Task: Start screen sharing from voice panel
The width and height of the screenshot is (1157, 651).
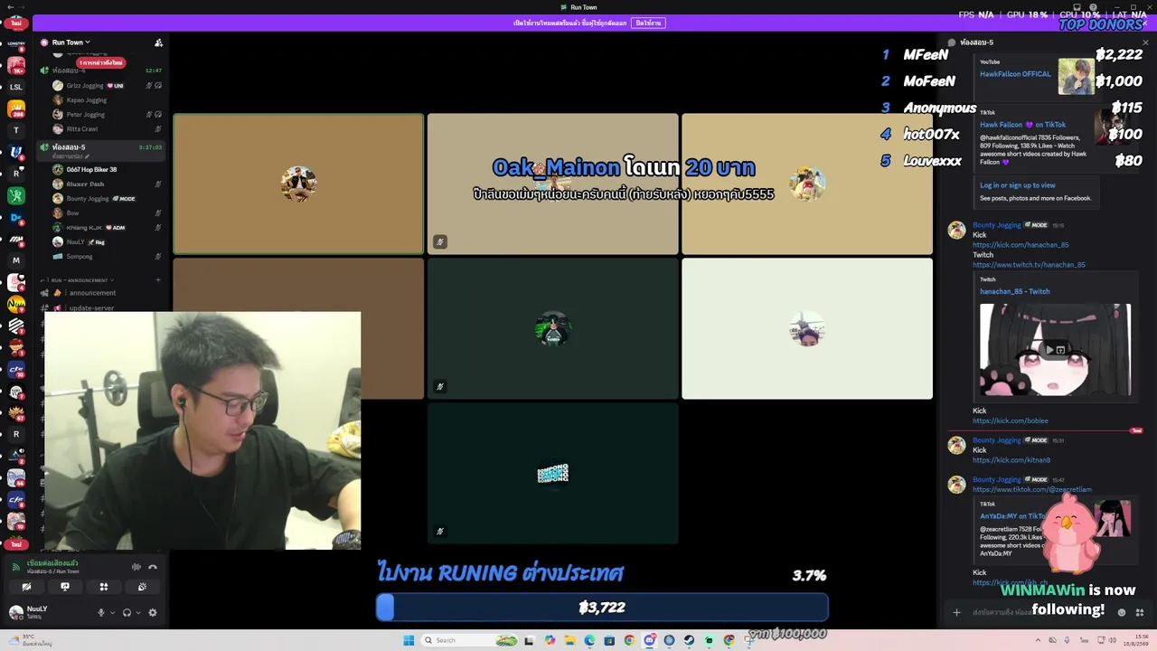Action: pos(65,587)
